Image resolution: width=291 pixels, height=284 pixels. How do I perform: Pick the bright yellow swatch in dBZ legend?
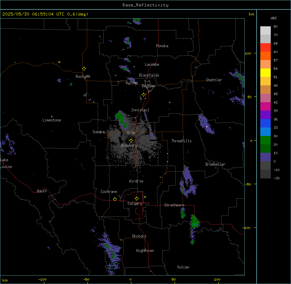click(x=265, y=73)
